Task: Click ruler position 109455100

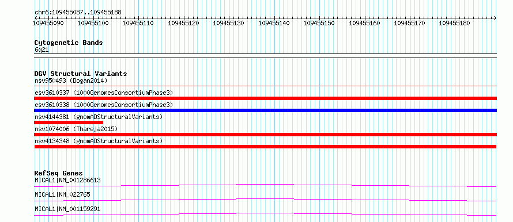Action: click(x=93, y=23)
